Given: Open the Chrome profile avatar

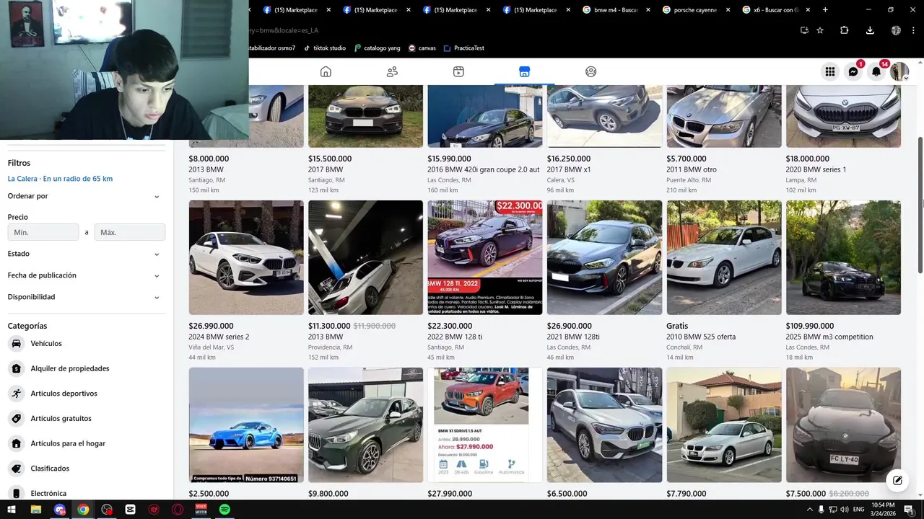Looking at the screenshot, I should pos(896,30).
